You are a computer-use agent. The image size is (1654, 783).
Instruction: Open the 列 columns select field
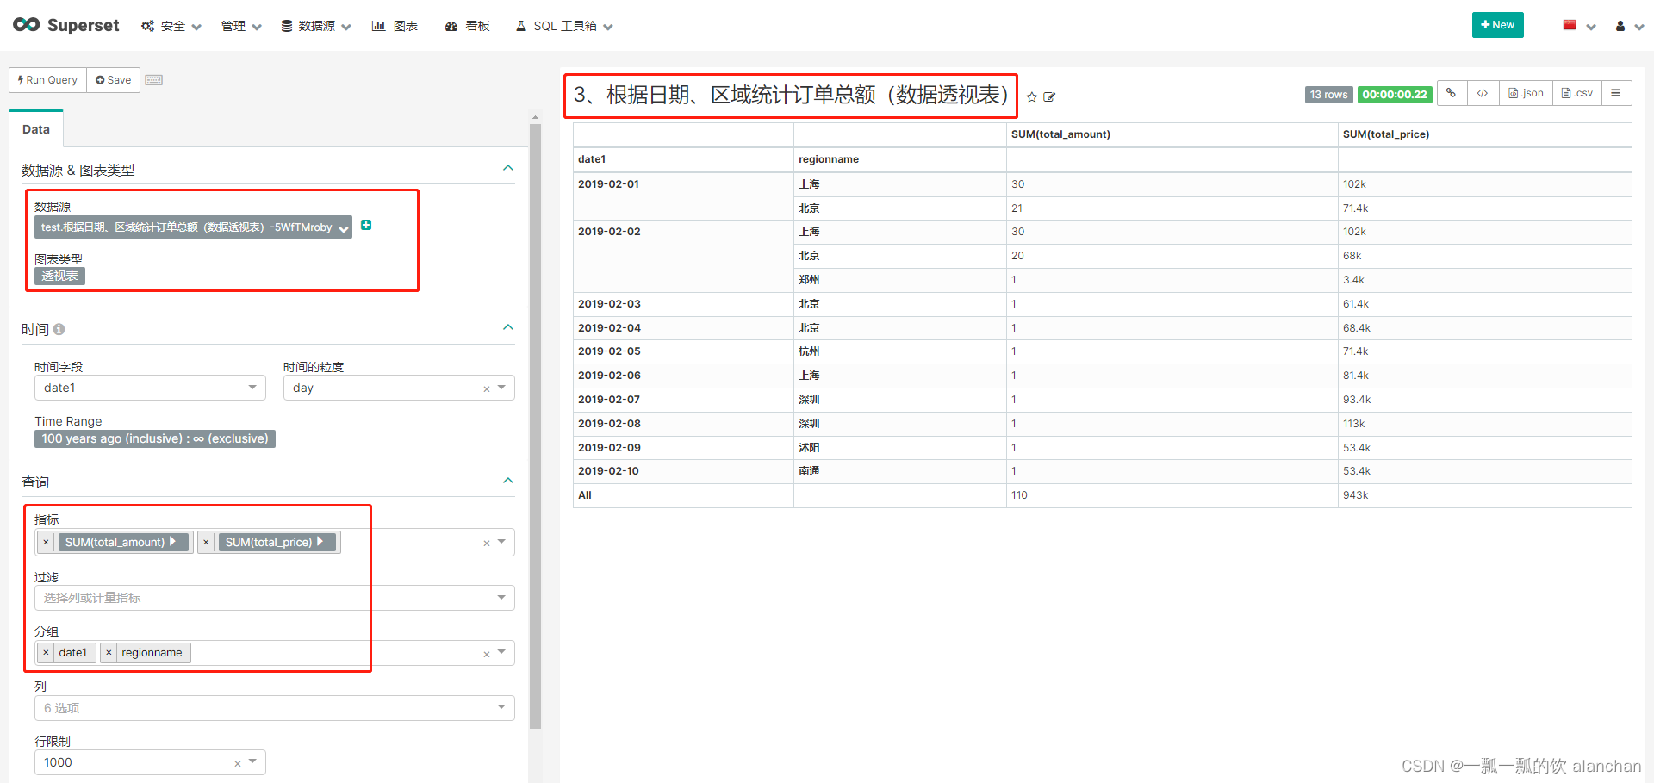tap(274, 708)
